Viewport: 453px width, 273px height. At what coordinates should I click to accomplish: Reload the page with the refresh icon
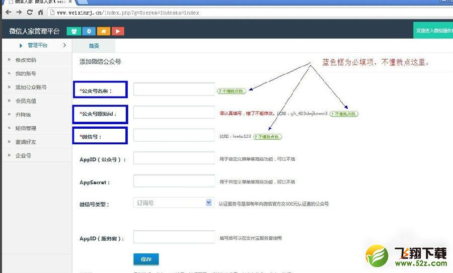pos(30,12)
